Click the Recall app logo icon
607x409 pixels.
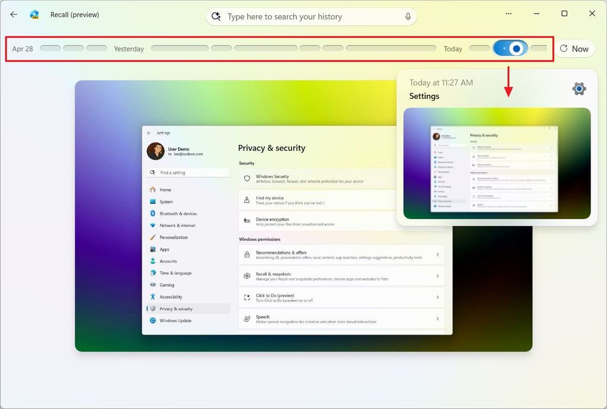coord(34,15)
